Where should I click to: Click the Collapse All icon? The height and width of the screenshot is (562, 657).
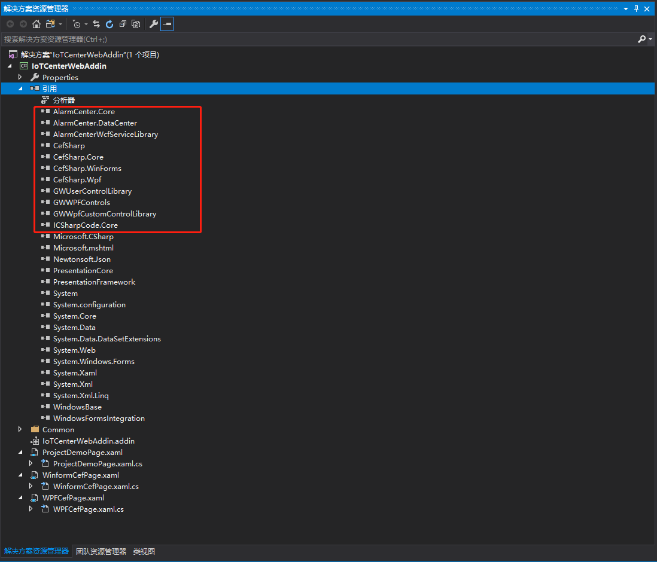[123, 24]
